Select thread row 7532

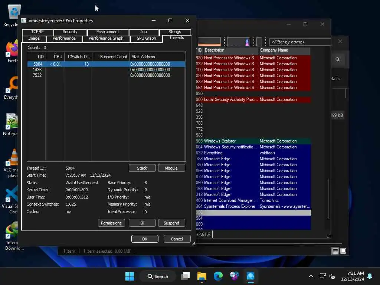(106, 75)
